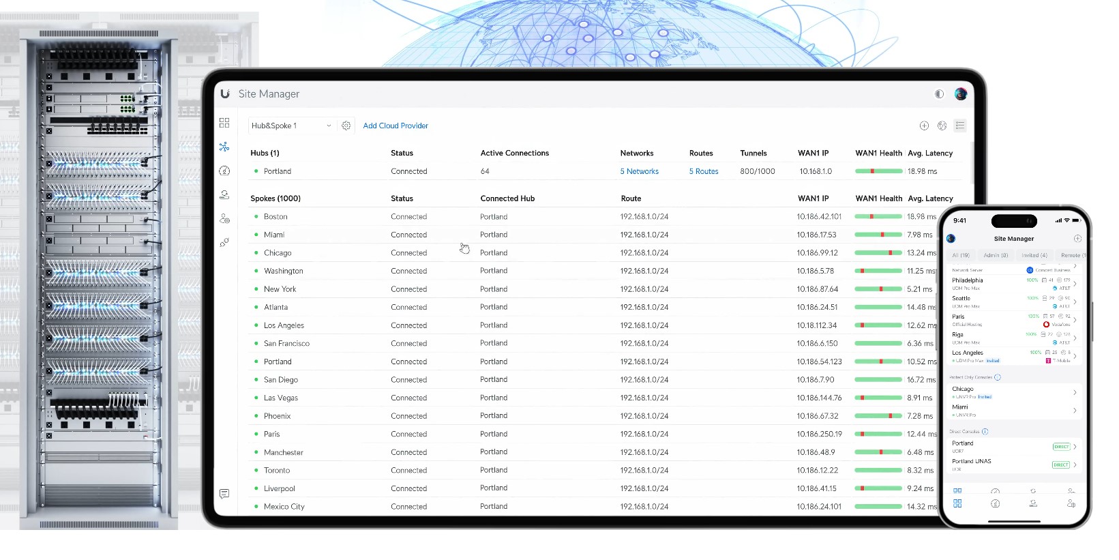
Task: Open the Hub&Spoke 1 dropdown
Action: (x=291, y=126)
